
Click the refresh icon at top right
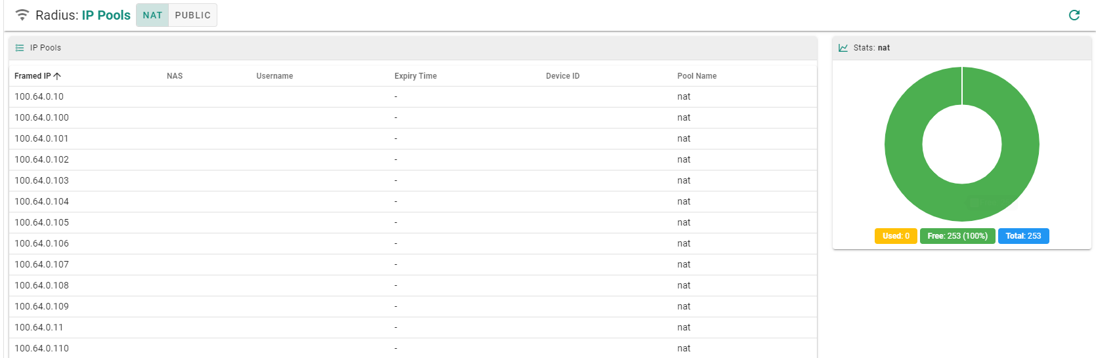click(1074, 15)
